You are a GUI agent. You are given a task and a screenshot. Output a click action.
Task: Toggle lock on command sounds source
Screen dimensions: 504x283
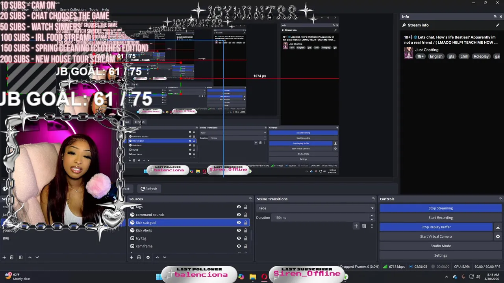tap(246, 215)
